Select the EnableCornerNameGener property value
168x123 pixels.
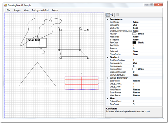tap(136, 31)
